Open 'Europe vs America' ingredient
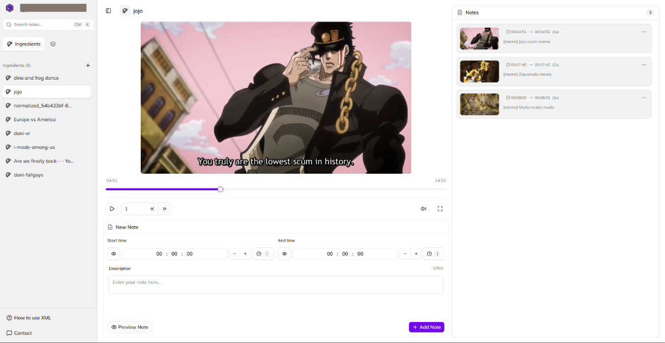The width and height of the screenshot is (665, 343). point(45,119)
